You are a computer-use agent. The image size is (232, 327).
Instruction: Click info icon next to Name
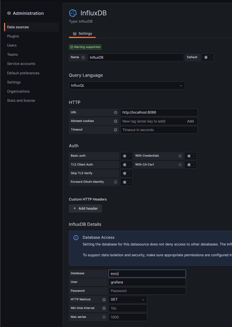click(x=83, y=57)
